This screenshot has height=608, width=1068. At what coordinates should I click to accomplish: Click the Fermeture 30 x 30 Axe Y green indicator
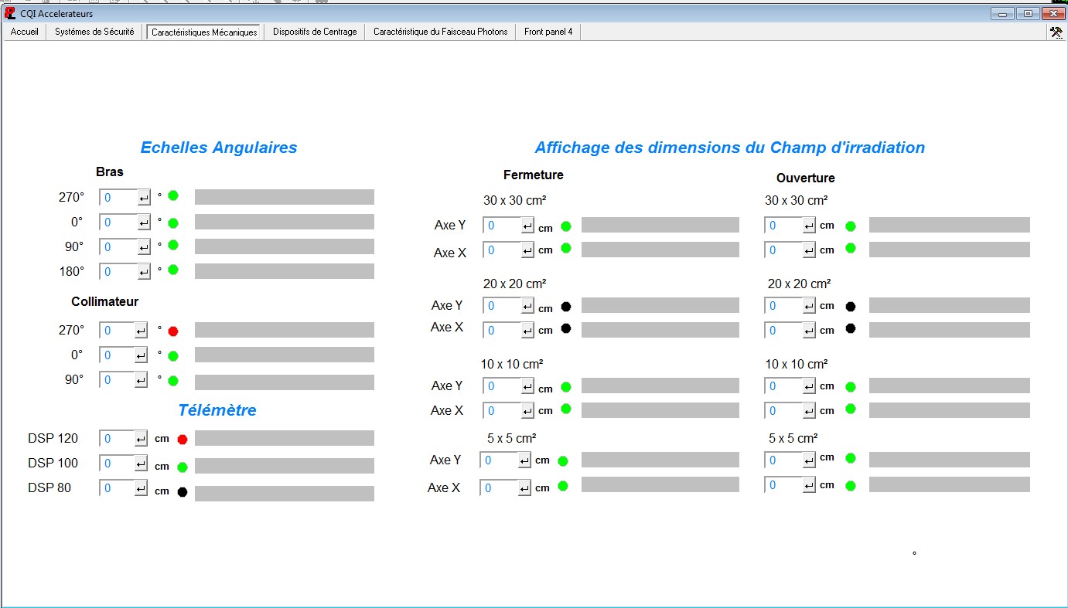click(x=566, y=226)
